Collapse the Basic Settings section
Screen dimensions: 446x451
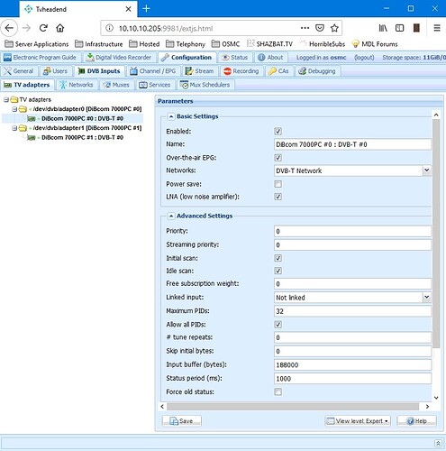[x=170, y=116]
